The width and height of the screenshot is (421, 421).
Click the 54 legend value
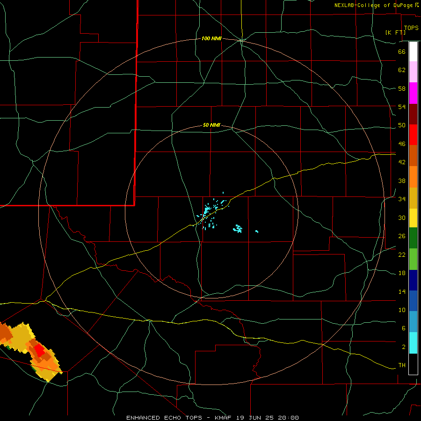pyautogui.click(x=402, y=107)
